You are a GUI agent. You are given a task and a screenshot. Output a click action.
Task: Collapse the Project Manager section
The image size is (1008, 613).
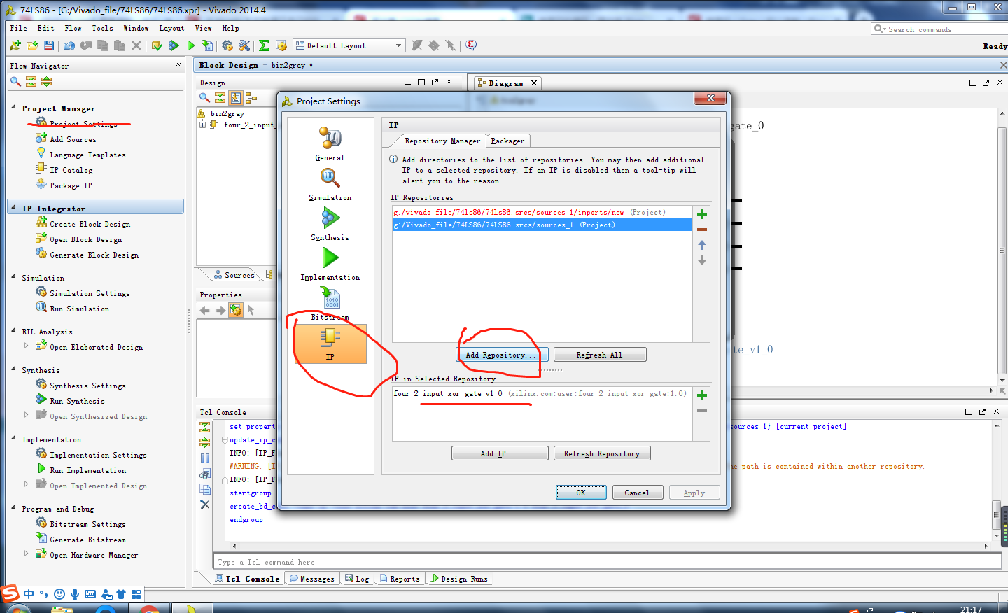(14, 108)
